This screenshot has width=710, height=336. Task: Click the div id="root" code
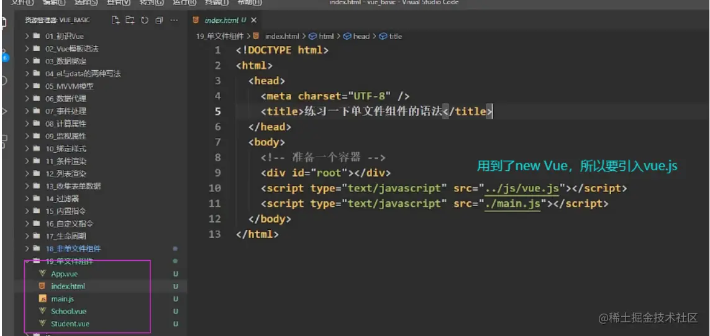click(325, 173)
